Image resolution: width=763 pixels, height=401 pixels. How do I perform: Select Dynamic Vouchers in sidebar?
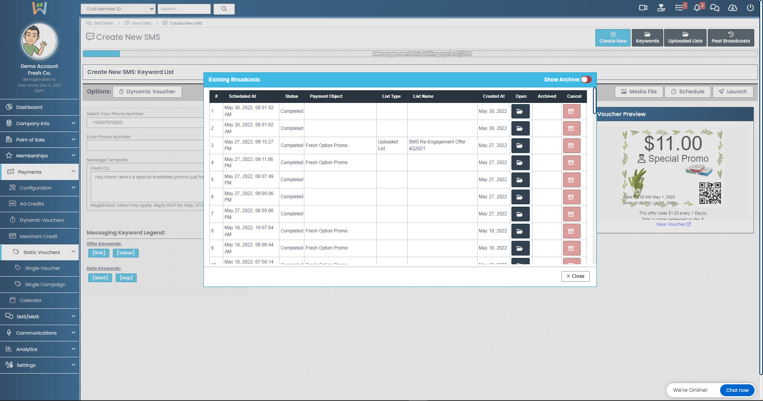[x=41, y=220]
